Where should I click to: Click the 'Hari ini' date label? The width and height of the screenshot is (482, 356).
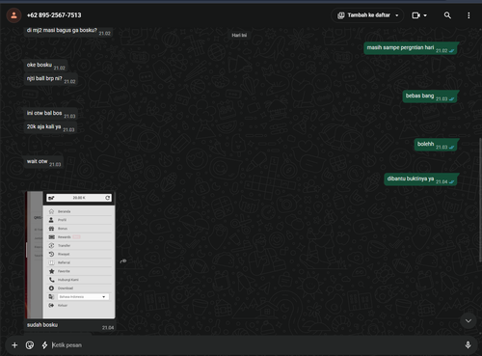coord(239,36)
